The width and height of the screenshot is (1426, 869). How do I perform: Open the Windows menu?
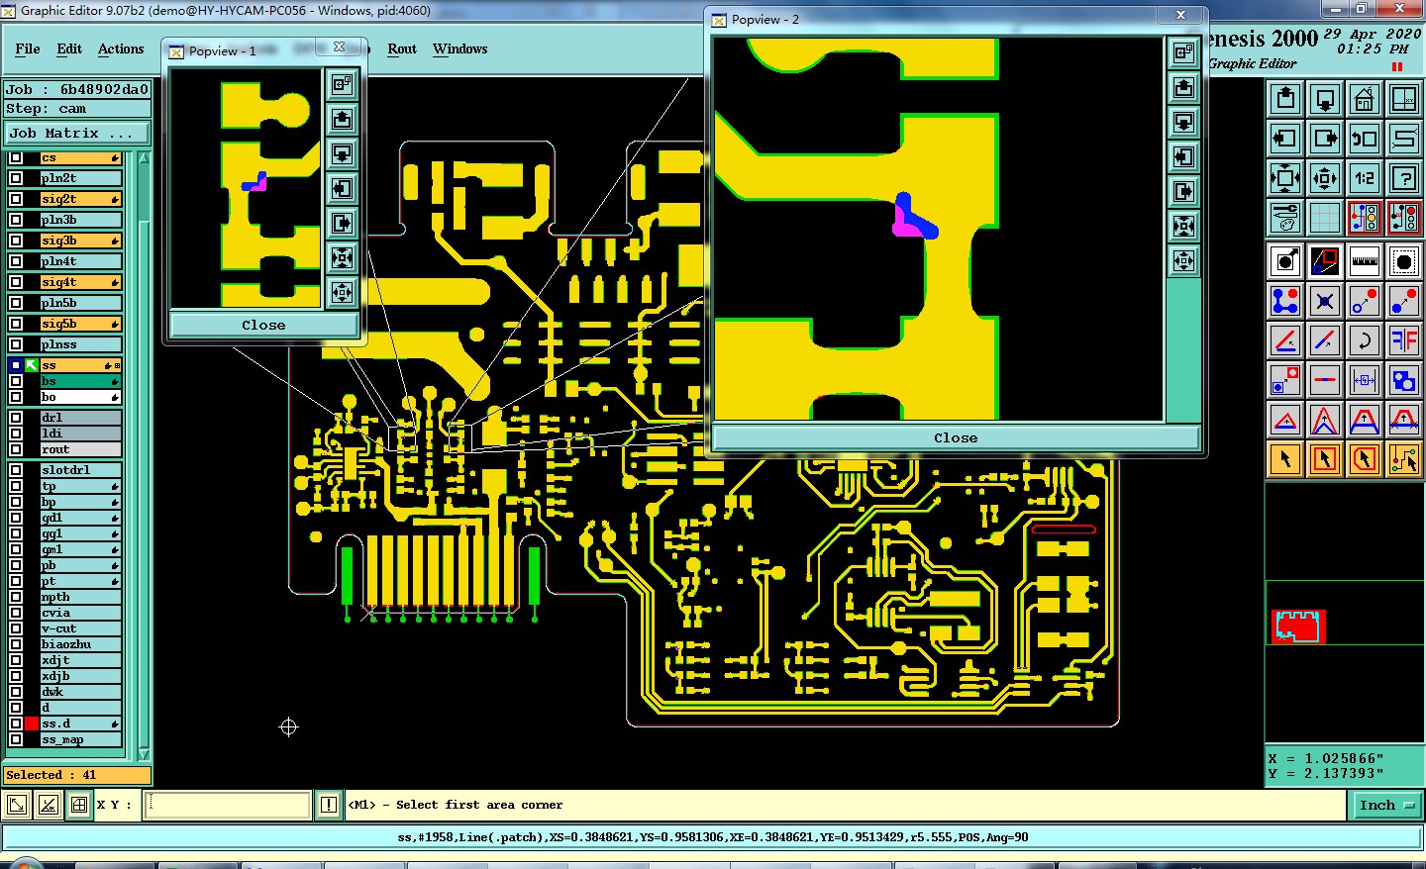459,48
